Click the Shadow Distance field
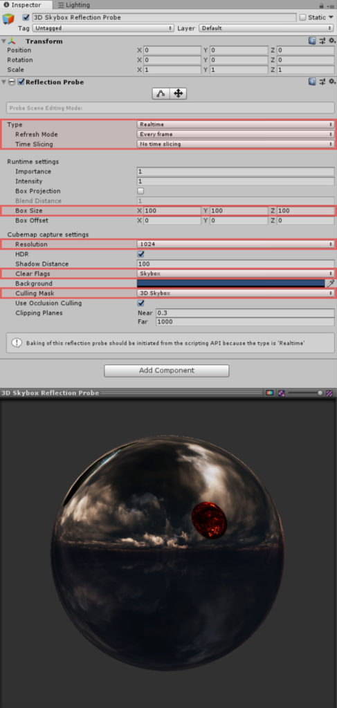Screen dimensions: 337x708 click(235, 263)
